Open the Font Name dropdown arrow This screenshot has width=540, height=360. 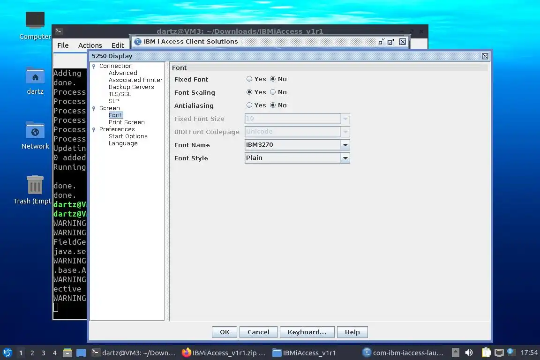coord(345,145)
